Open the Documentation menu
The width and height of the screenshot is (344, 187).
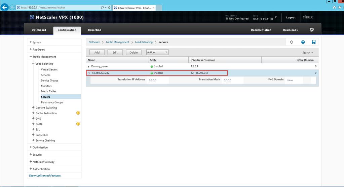261,30
